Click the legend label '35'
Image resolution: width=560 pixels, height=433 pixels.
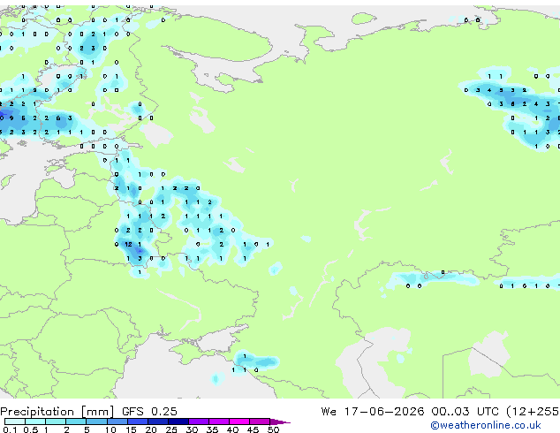pos(212,429)
